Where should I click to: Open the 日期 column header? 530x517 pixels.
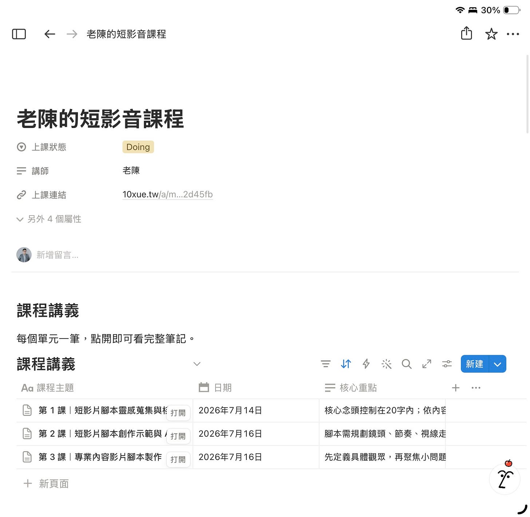pyautogui.click(x=215, y=388)
